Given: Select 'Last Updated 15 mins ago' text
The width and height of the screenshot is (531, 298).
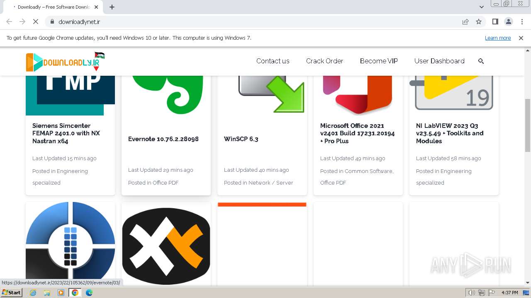Looking at the screenshot, I should (64, 158).
